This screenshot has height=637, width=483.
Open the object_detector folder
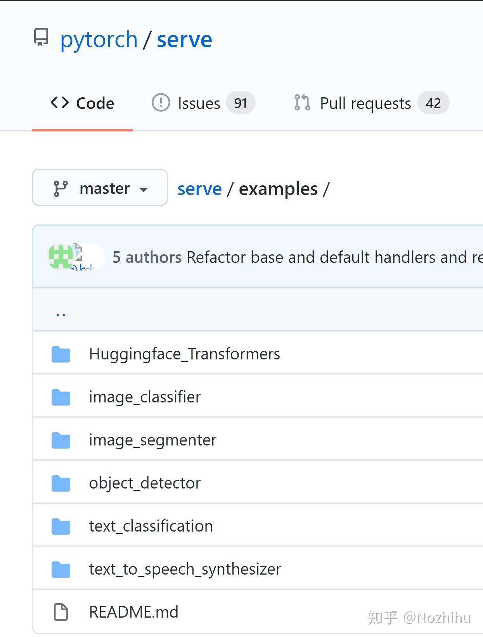(x=145, y=483)
